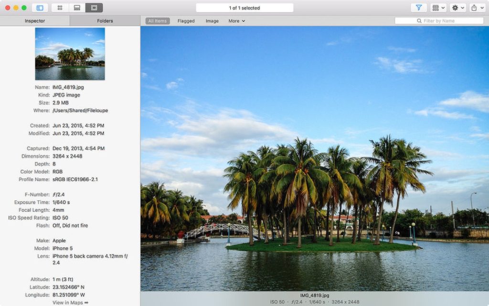
Task: Switch to grid view mode
Action: (60, 8)
